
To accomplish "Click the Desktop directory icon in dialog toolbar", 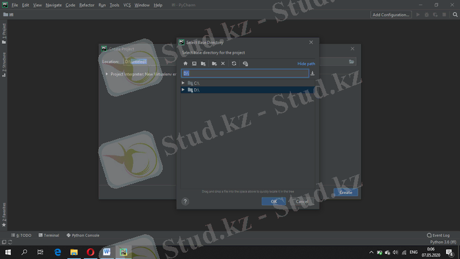I will tap(194, 63).
